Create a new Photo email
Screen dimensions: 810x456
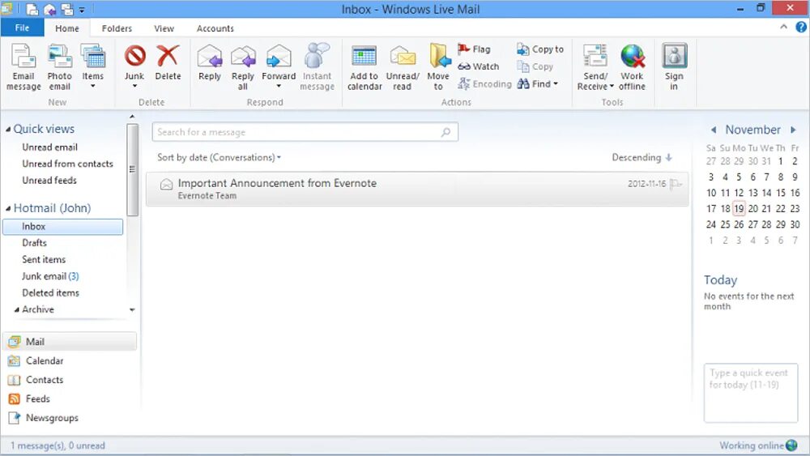[59, 67]
